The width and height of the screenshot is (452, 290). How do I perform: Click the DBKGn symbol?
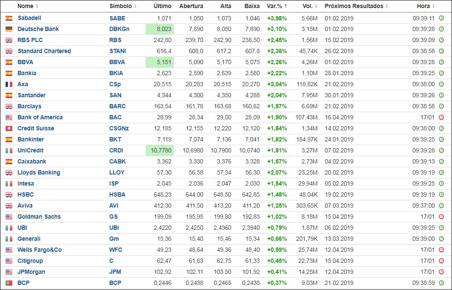(x=119, y=29)
